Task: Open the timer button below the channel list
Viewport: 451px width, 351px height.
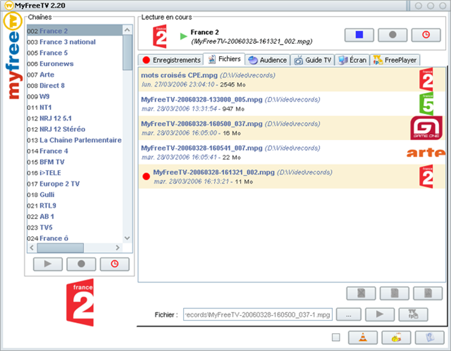Action: [115, 264]
